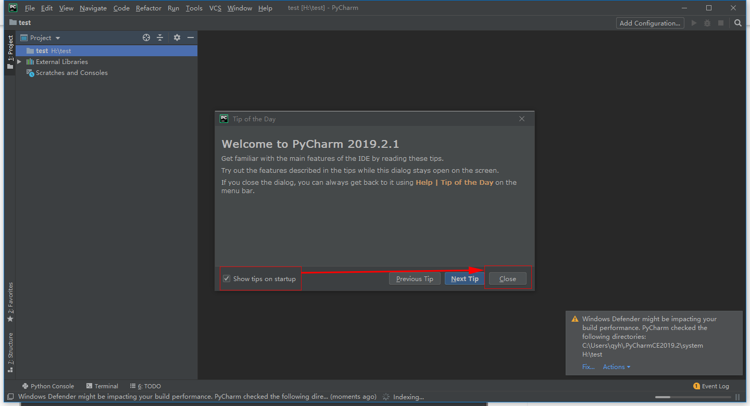Viewport: 750px width, 406px height.
Task: Click the Next Tip button
Action: (x=465, y=278)
